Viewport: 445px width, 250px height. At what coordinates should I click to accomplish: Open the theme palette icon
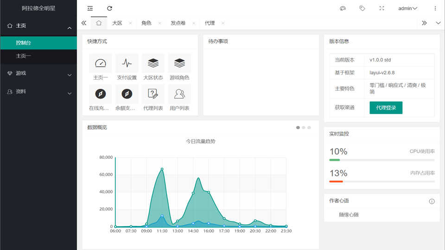coord(343,8)
